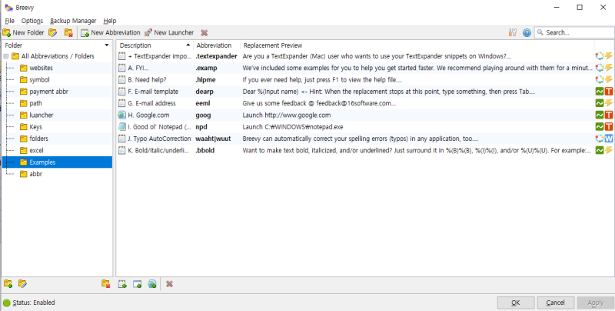Open preferences via the tools wrench icon
Viewport: 615px width, 311px height.
pos(512,32)
